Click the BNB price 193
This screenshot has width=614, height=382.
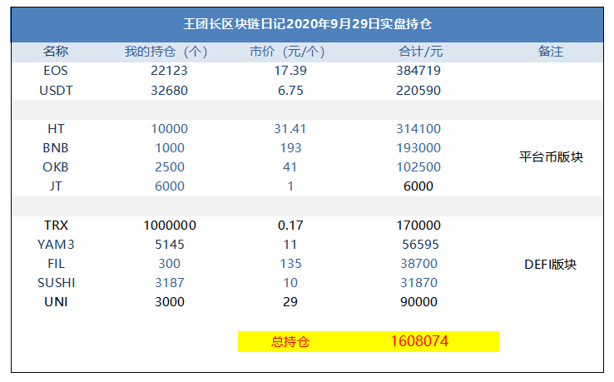tap(290, 147)
